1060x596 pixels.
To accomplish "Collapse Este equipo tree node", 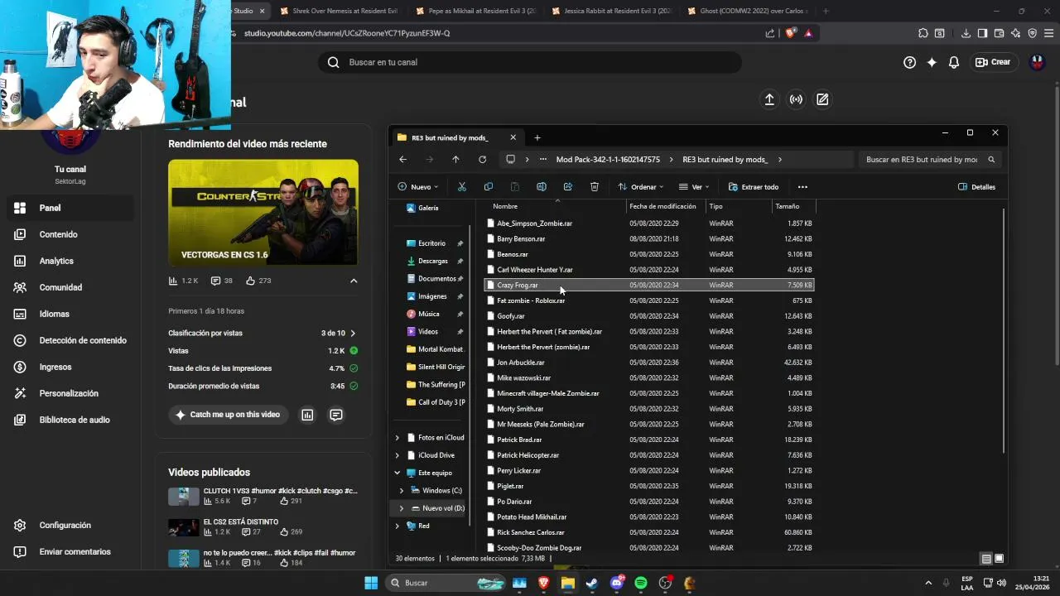I will pyautogui.click(x=397, y=473).
